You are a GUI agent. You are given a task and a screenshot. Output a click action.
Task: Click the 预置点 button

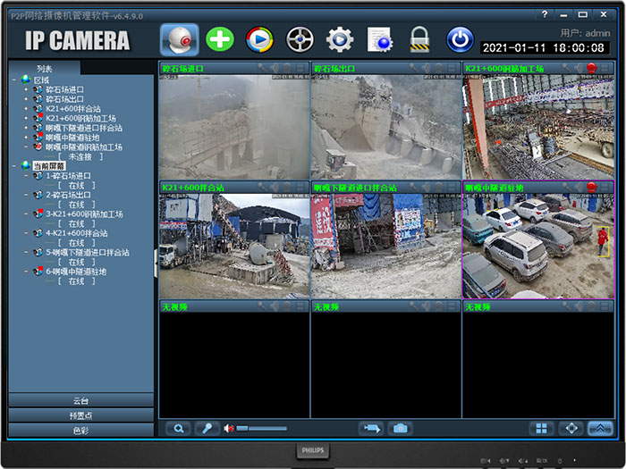80,415
